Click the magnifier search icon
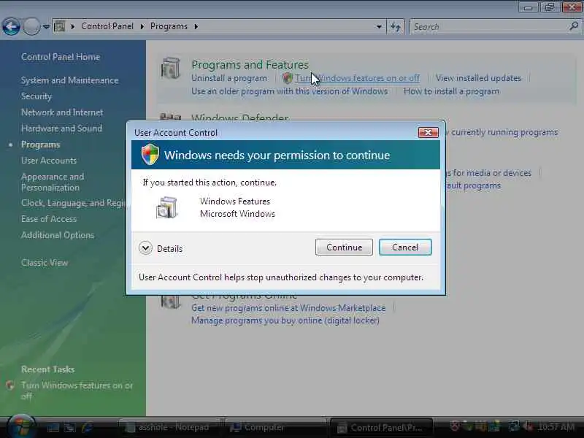 click(x=574, y=26)
